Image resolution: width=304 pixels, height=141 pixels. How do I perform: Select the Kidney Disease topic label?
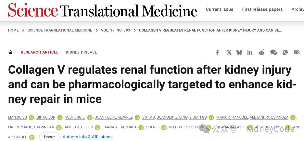coord(82,52)
